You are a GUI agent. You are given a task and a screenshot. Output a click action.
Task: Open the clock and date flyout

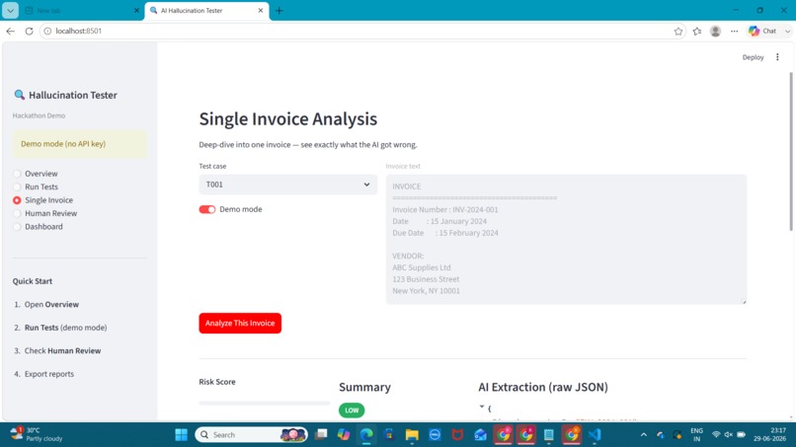(770, 435)
